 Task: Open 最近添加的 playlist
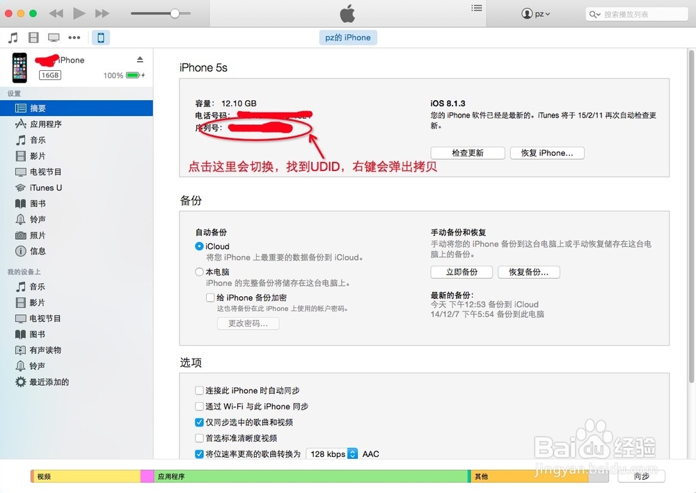tap(77, 382)
